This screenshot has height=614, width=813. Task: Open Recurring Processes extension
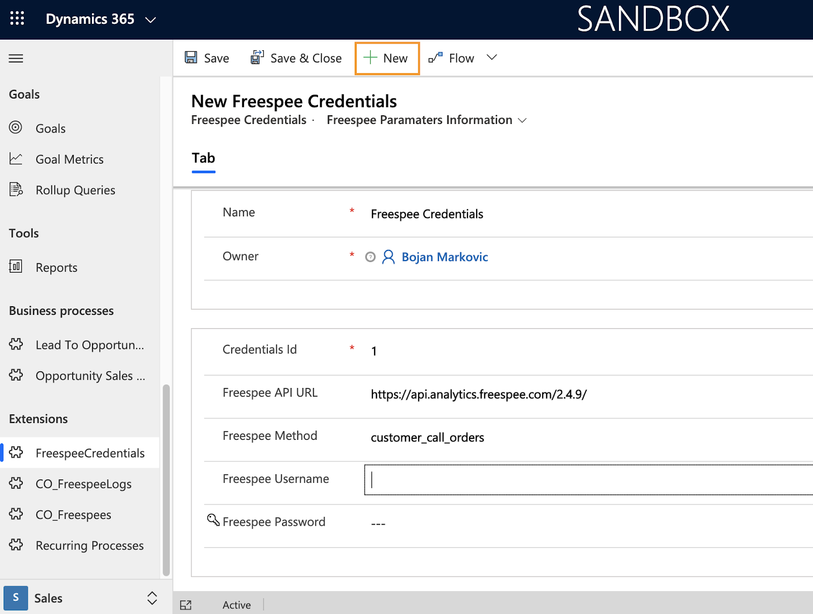(80, 545)
